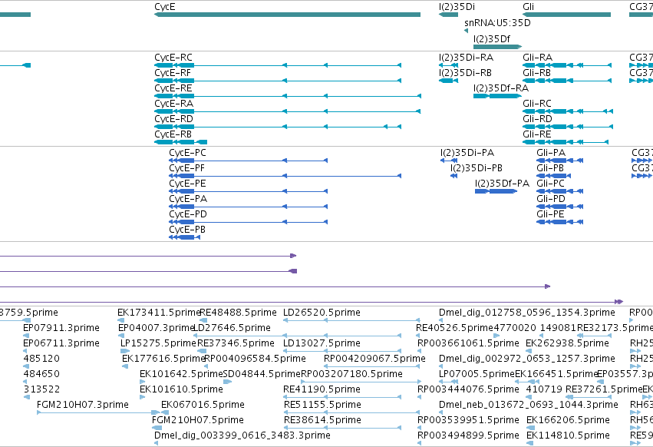Select the CycE-RA transcript label
The image size is (653, 447).
point(173,104)
